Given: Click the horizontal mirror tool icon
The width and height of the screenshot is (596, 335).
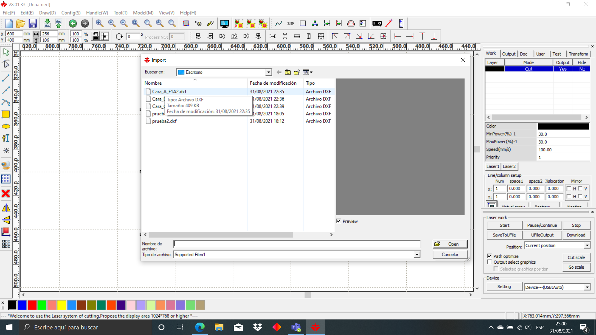Looking at the screenshot, I should [x=6, y=208].
